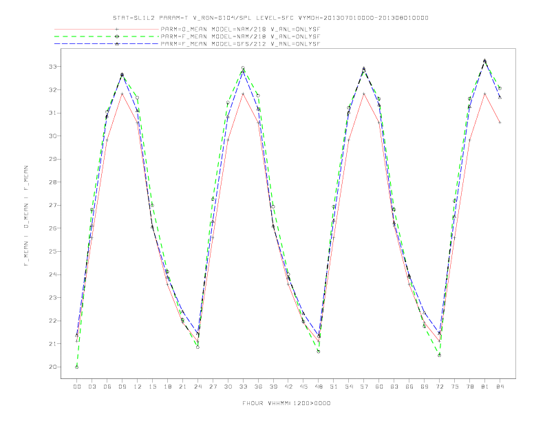Click the chart title starting STAT=SL1L2
Screen dimensions: 545x421
(x=270, y=18)
